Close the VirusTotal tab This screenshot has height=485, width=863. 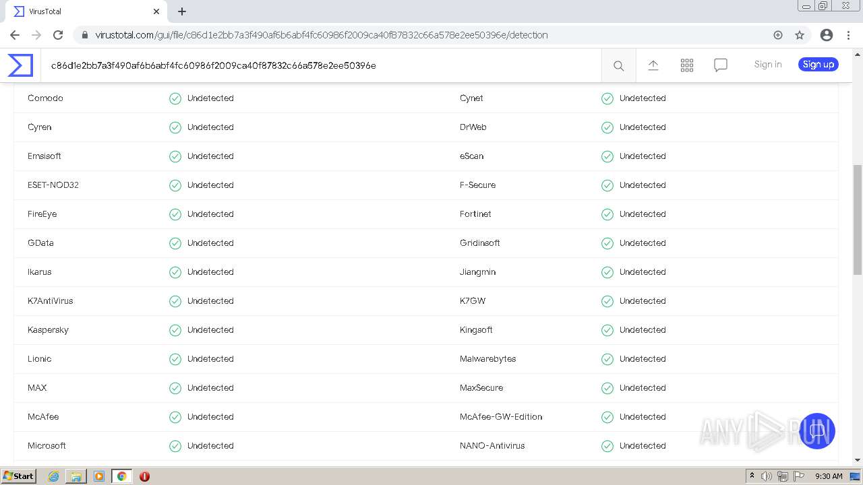pyautogui.click(x=156, y=11)
